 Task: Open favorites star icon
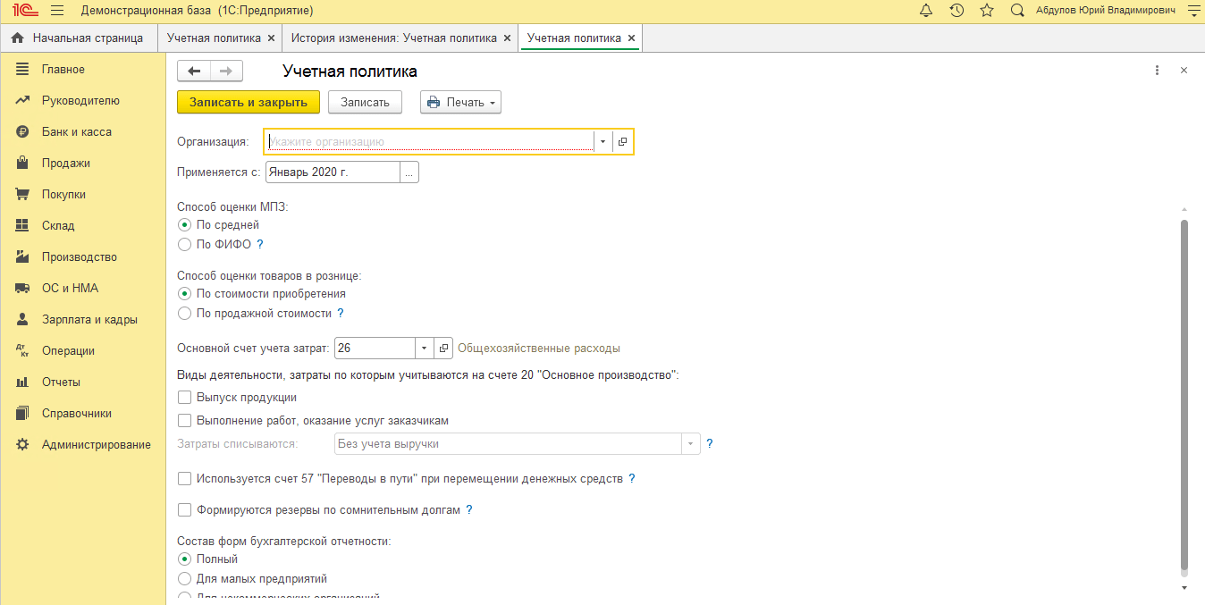tap(987, 11)
